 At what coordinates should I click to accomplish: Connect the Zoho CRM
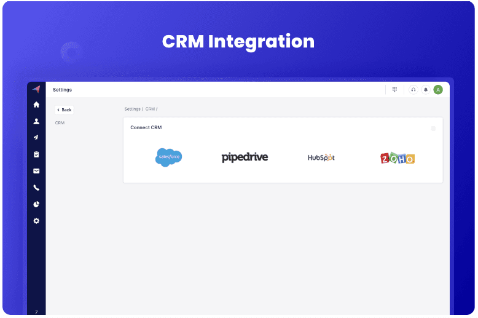398,158
